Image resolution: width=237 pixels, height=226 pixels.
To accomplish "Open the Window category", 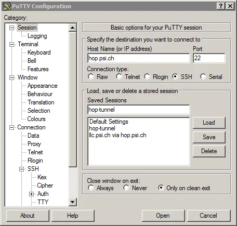I will coord(28,77).
